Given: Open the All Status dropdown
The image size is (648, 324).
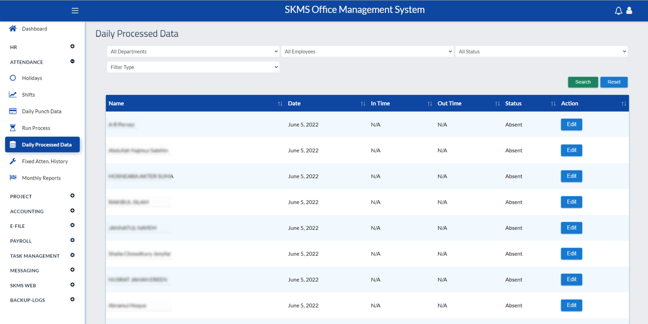Looking at the screenshot, I should pos(541,52).
